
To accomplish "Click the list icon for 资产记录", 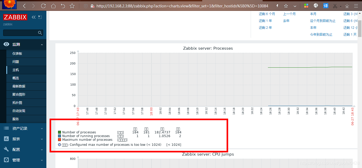I will point(6,128).
